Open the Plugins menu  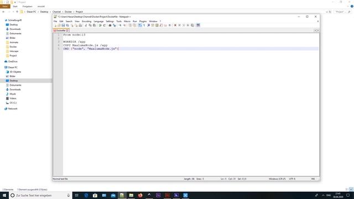coord(143,21)
